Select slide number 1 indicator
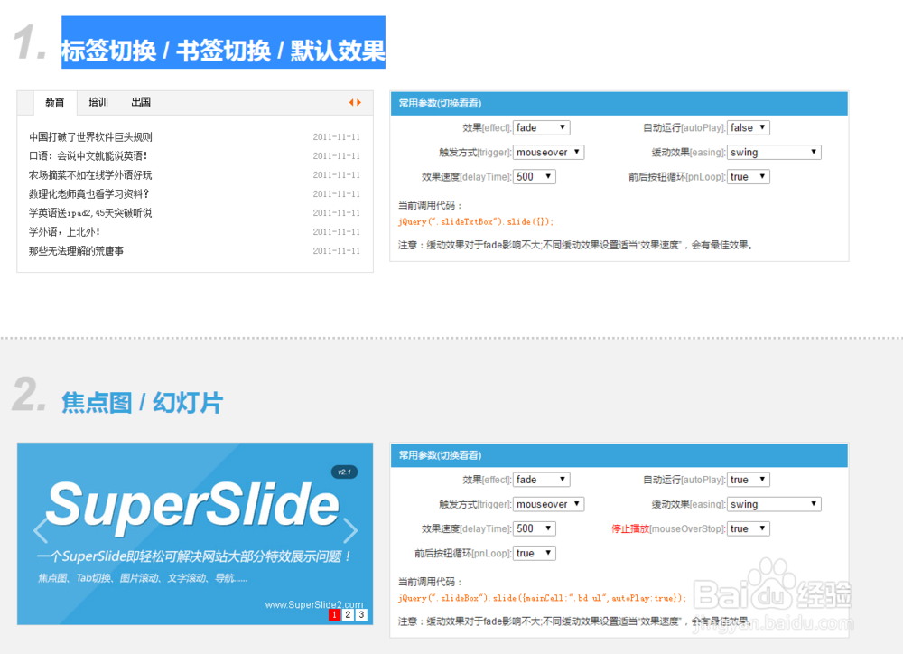The height and width of the screenshot is (654, 903). [x=334, y=615]
